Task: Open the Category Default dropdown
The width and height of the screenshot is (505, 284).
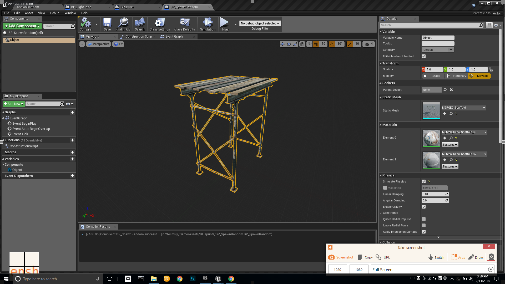Action: (x=438, y=50)
